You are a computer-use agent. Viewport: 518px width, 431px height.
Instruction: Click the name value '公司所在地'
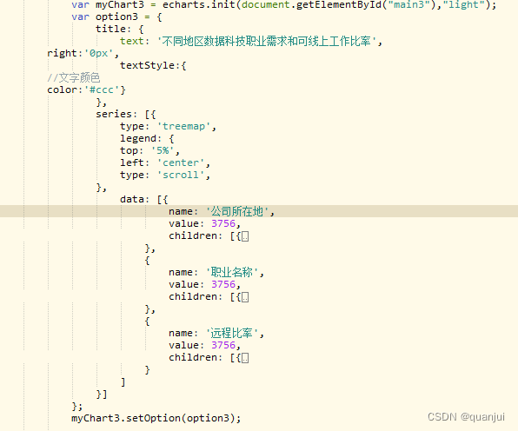click(x=237, y=211)
